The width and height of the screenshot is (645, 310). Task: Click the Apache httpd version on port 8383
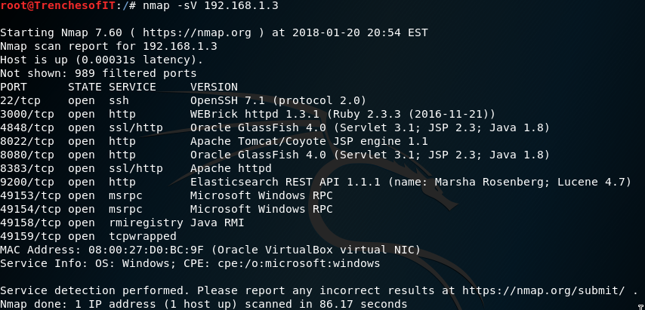[231, 168]
